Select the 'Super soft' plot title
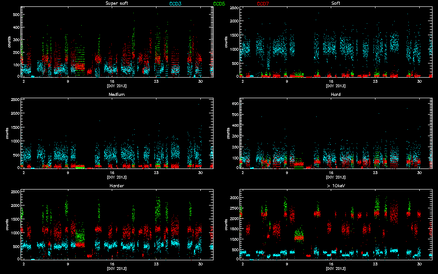This screenshot has height=274, width=438. [116, 4]
